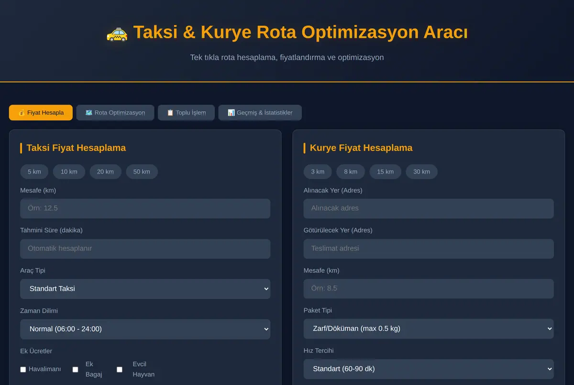Select the 3 km courier preset

tap(318, 171)
